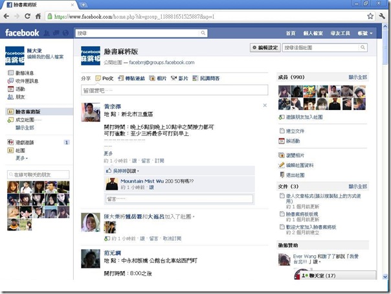Screen dimensions: 391x294
Task: Click 顯示全部 under 成立社團 in sidebar
Action: 25,128
